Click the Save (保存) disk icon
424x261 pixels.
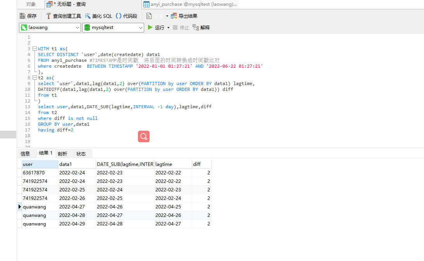22,16
